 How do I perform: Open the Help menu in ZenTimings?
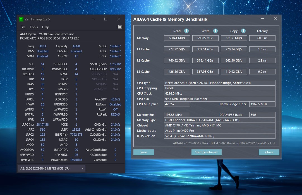pyautogui.click(x=46, y=27)
